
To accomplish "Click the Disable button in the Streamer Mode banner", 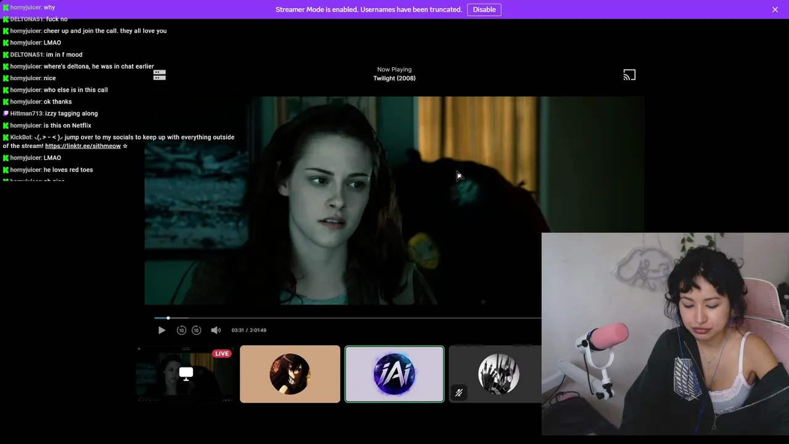I will 484,9.
